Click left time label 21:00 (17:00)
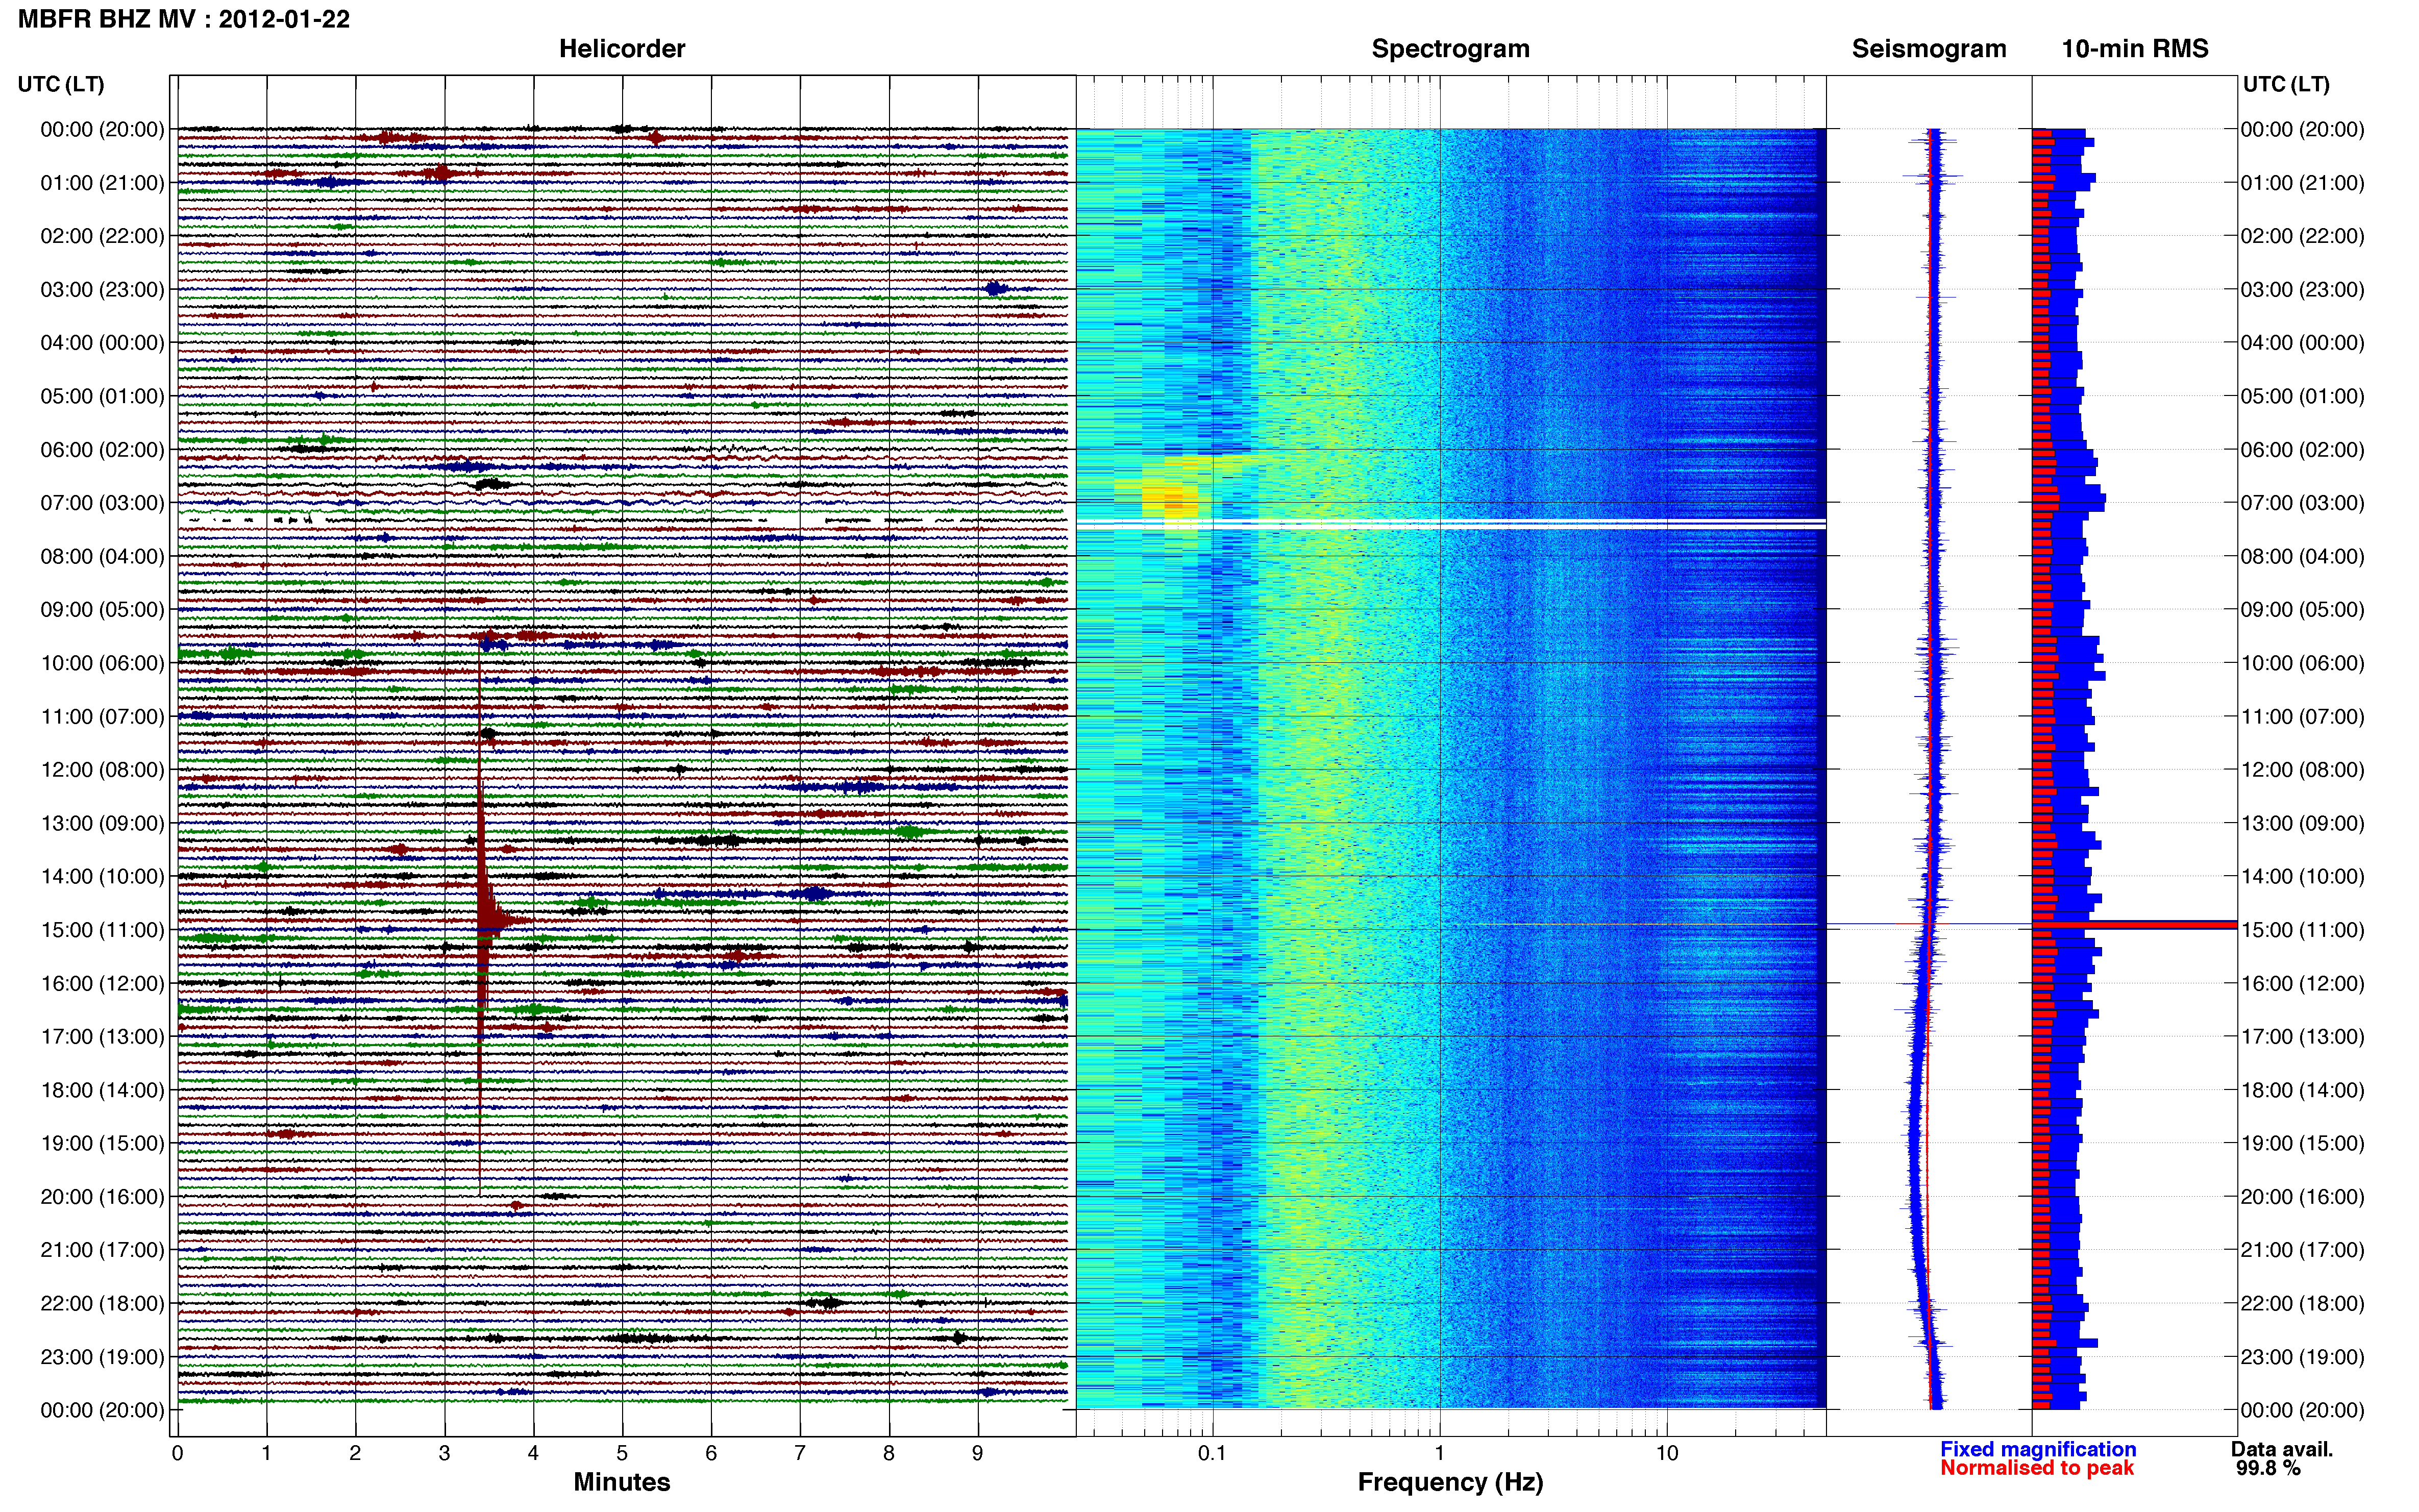Image resolution: width=2419 pixels, height=1512 pixels. [102, 1250]
